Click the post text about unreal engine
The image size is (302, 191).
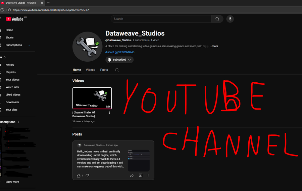[101, 159]
